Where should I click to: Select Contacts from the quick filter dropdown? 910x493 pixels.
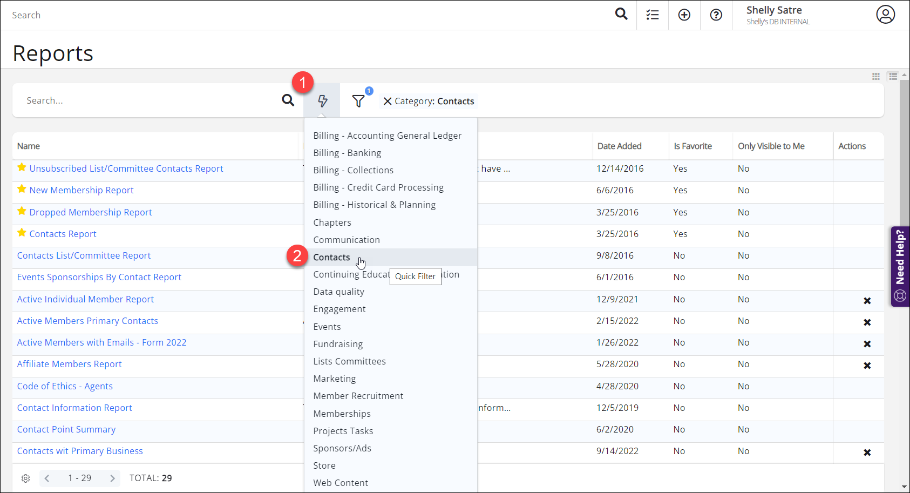coord(331,257)
